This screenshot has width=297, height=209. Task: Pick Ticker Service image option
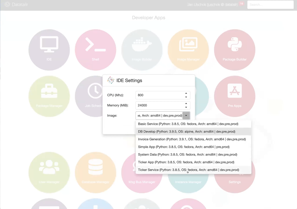193,170
